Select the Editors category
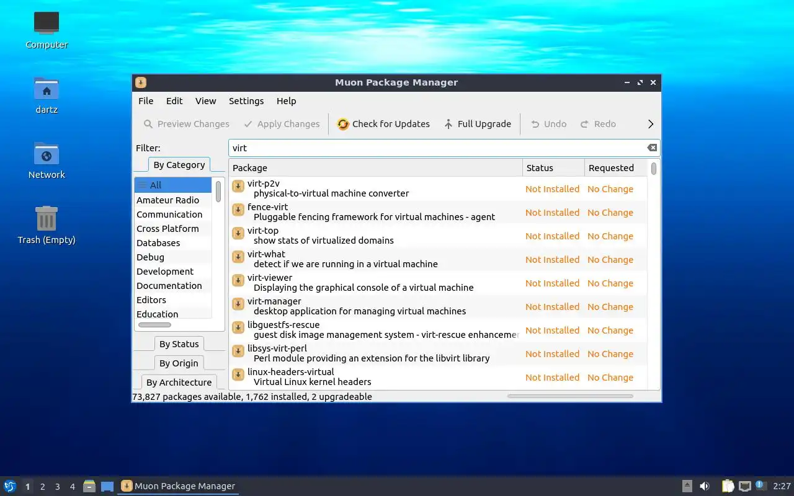 (173, 300)
